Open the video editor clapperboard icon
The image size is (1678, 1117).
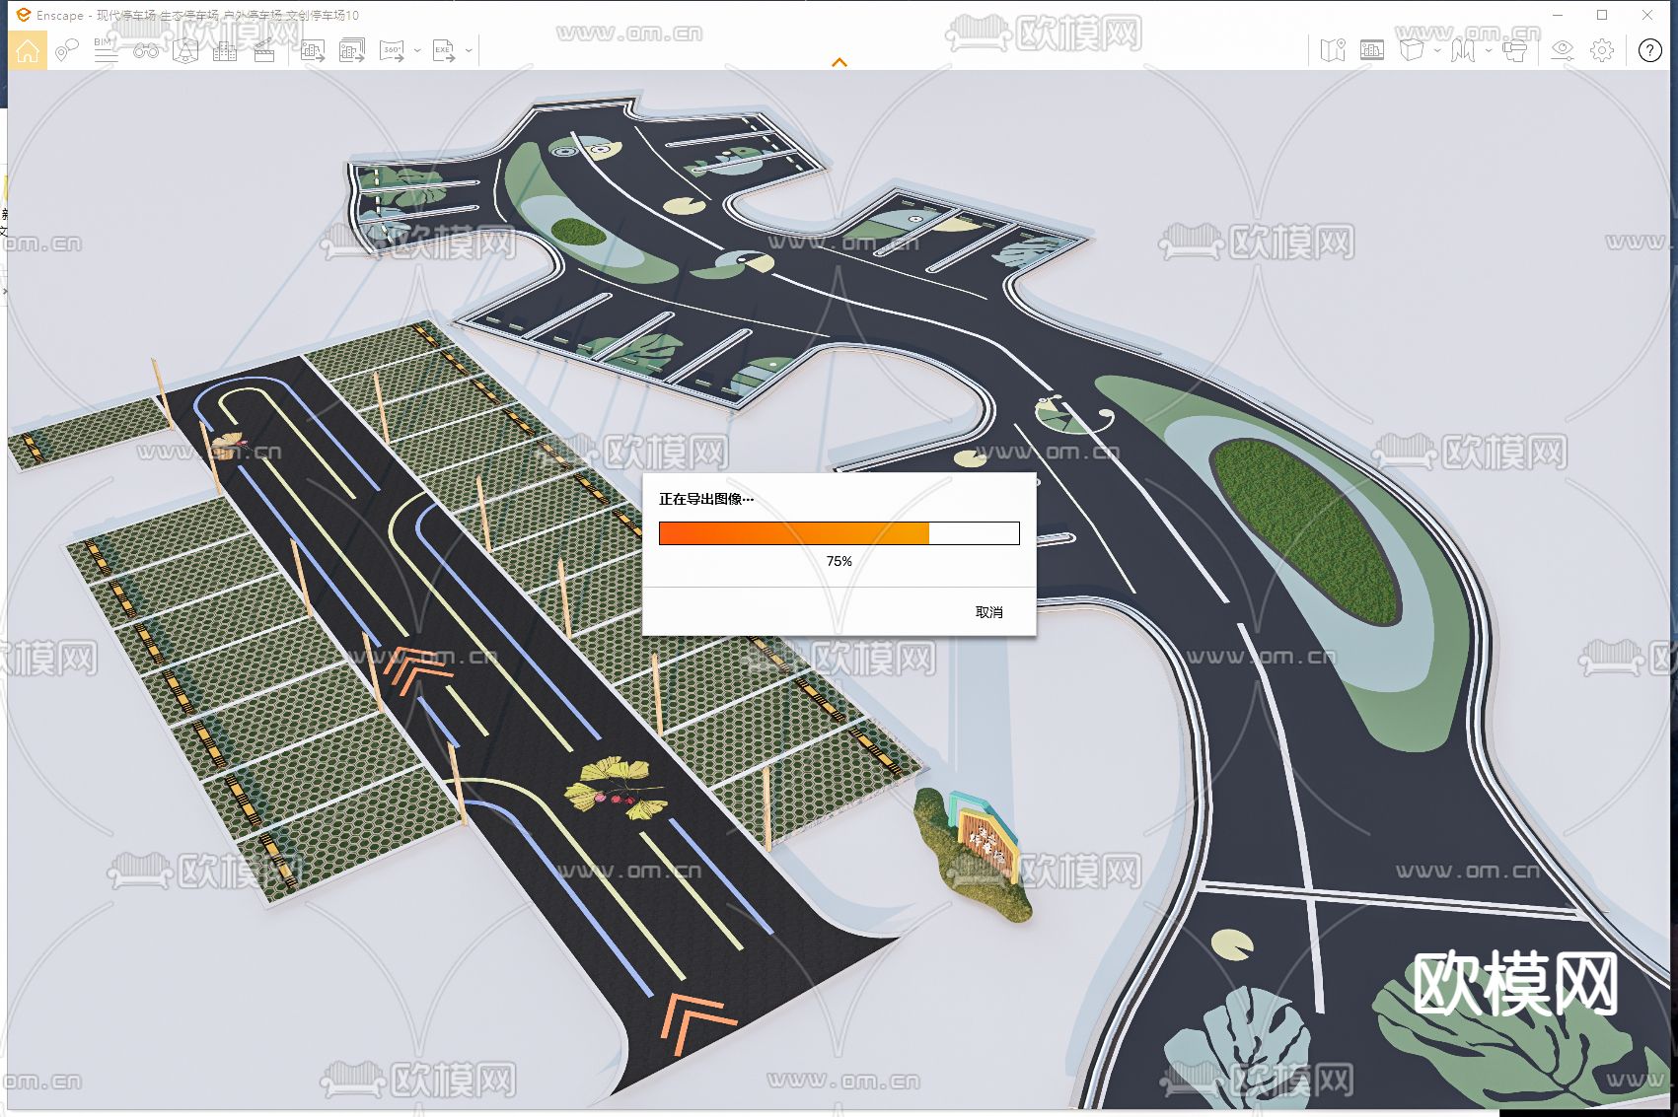click(x=264, y=50)
